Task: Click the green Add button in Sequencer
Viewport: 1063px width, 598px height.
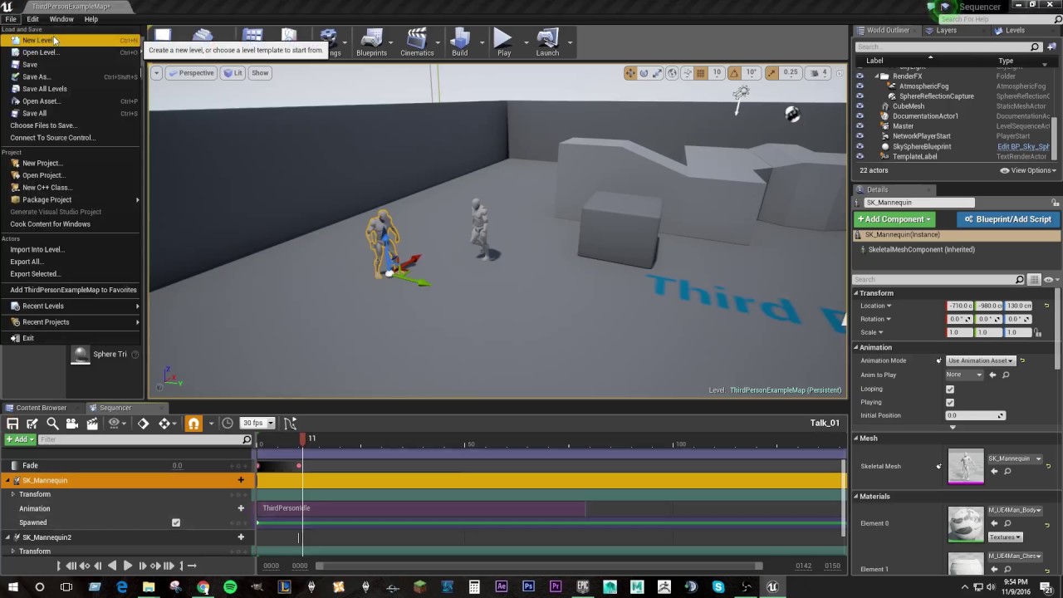Action: tap(19, 439)
